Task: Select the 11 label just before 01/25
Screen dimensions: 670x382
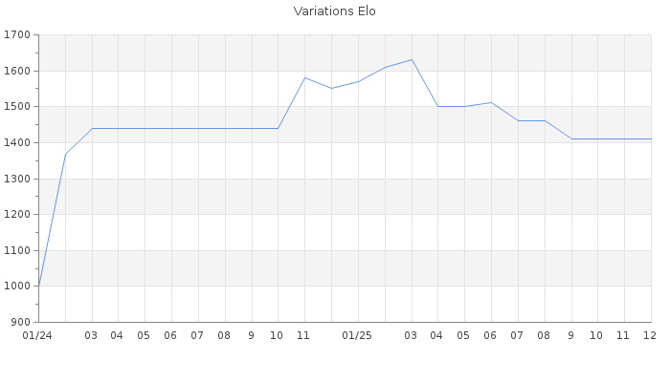Action: click(303, 336)
